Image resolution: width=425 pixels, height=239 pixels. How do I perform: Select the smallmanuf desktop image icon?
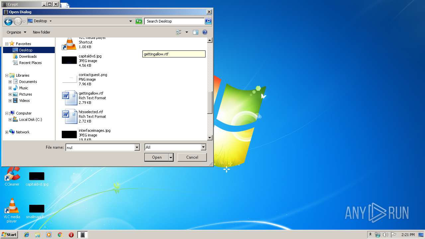[37, 212]
